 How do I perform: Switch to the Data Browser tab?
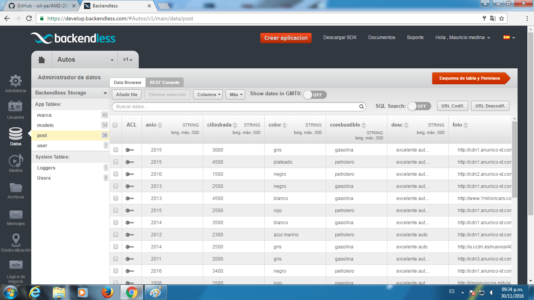(127, 82)
